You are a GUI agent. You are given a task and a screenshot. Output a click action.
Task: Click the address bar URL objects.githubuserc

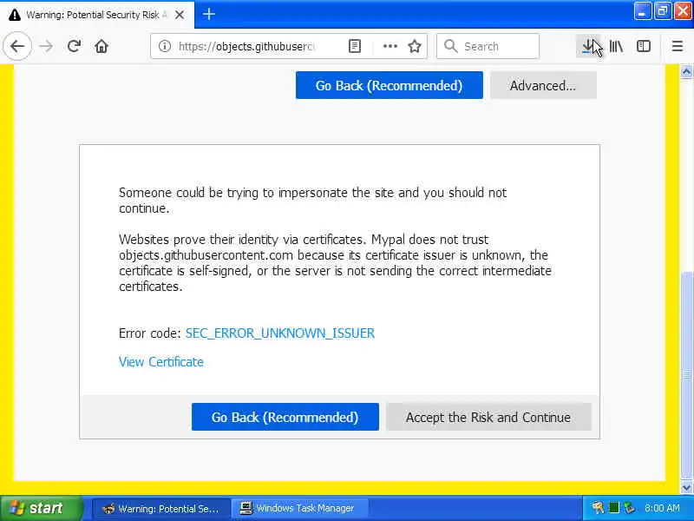[x=247, y=46]
